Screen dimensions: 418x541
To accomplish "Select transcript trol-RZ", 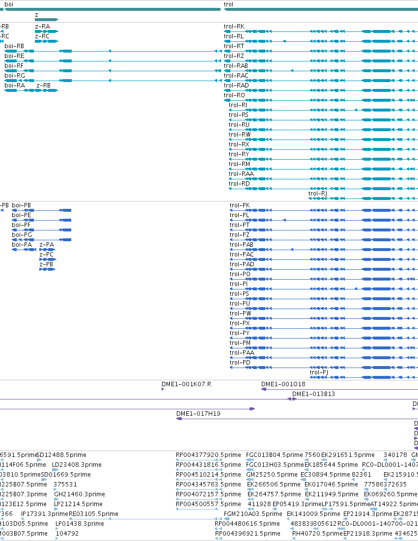I will pyautogui.click(x=321, y=61).
